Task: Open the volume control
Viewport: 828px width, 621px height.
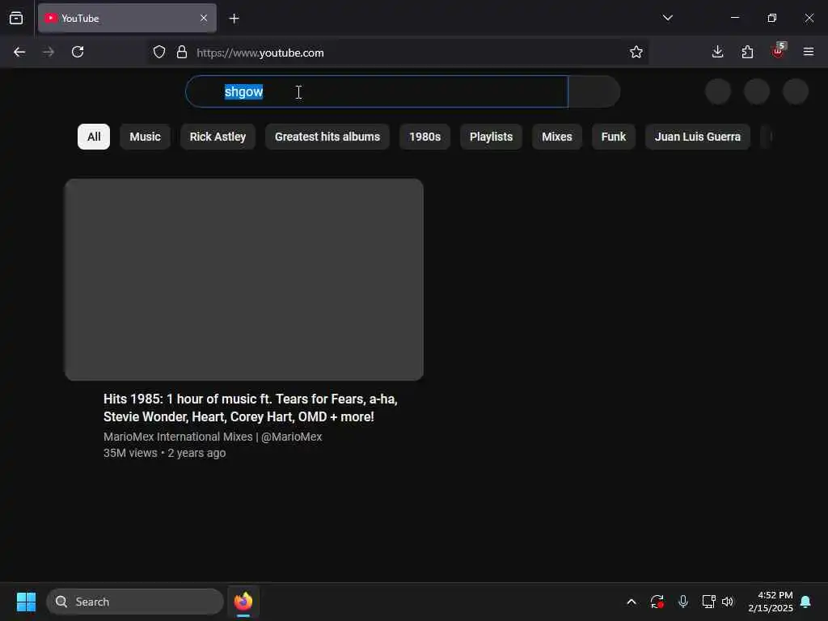Action: [x=728, y=602]
